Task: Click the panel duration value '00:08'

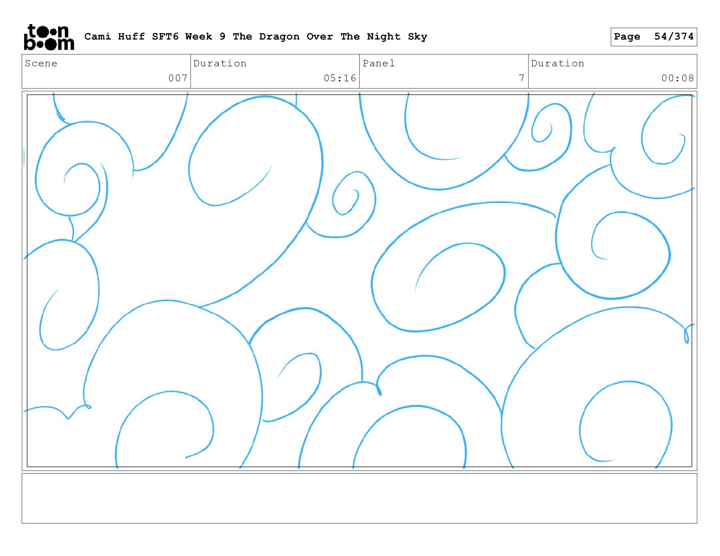Action: [678, 78]
